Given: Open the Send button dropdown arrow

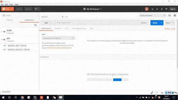Looking at the screenshot, I should [x=161, y=23].
